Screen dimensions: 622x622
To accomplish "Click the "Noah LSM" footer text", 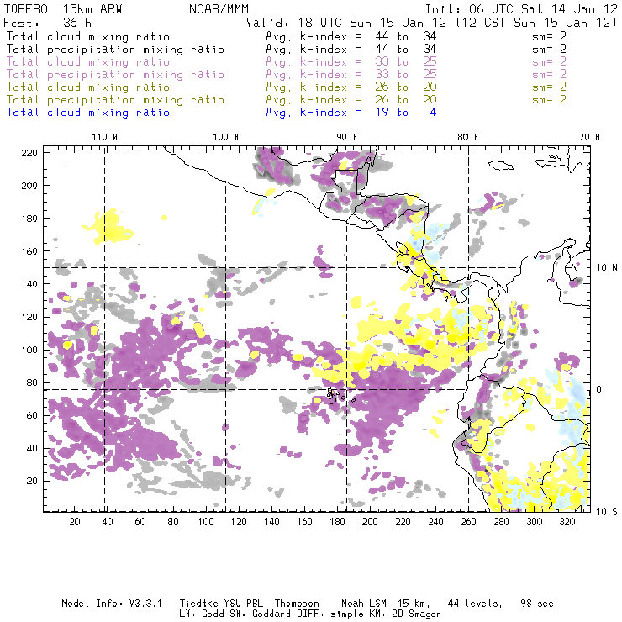I will (x=363, y=604).
